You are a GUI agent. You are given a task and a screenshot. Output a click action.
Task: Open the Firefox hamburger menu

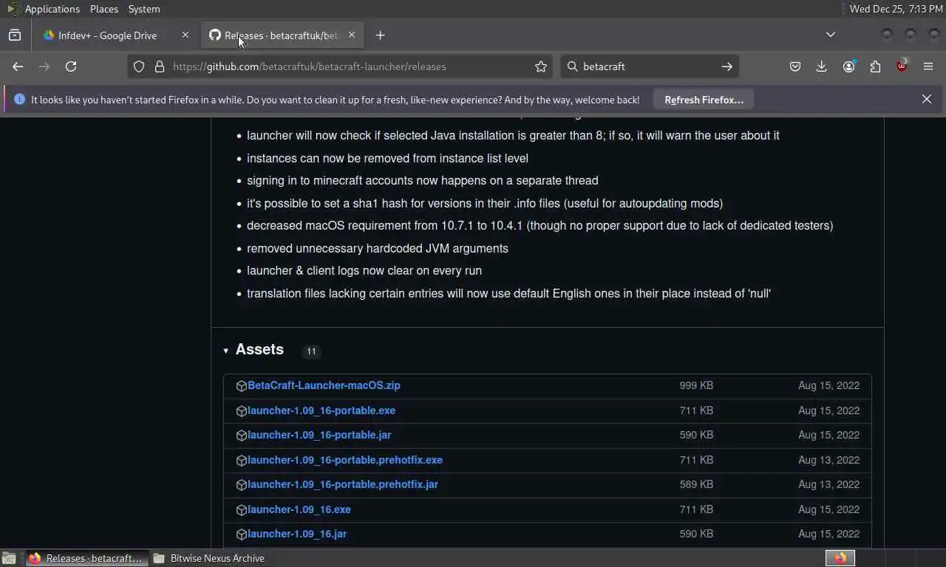click(x=928, y=66)
